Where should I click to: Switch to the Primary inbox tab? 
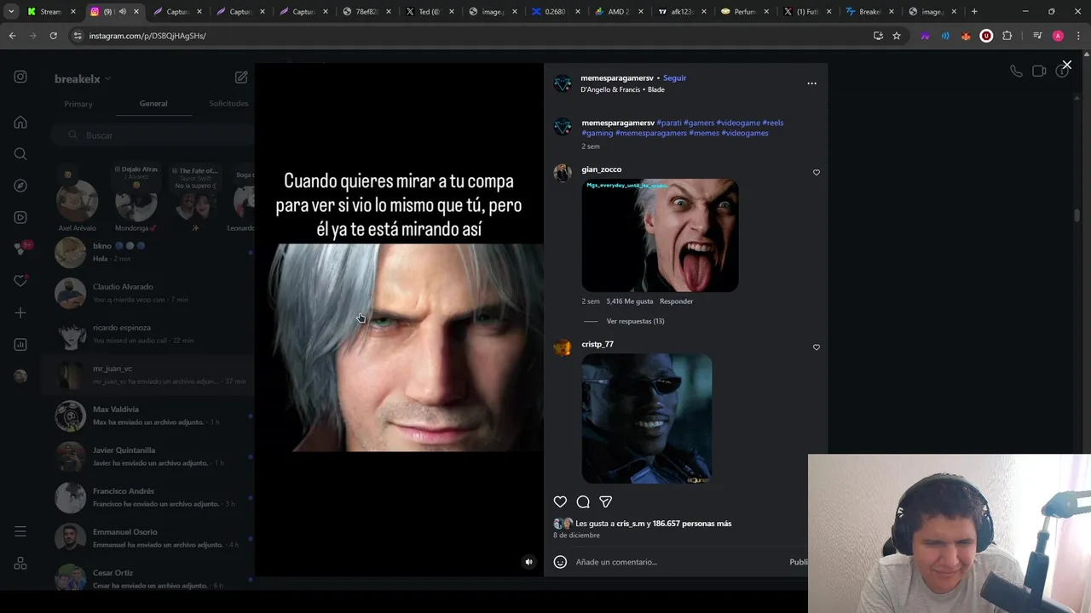tap(78, 104)
